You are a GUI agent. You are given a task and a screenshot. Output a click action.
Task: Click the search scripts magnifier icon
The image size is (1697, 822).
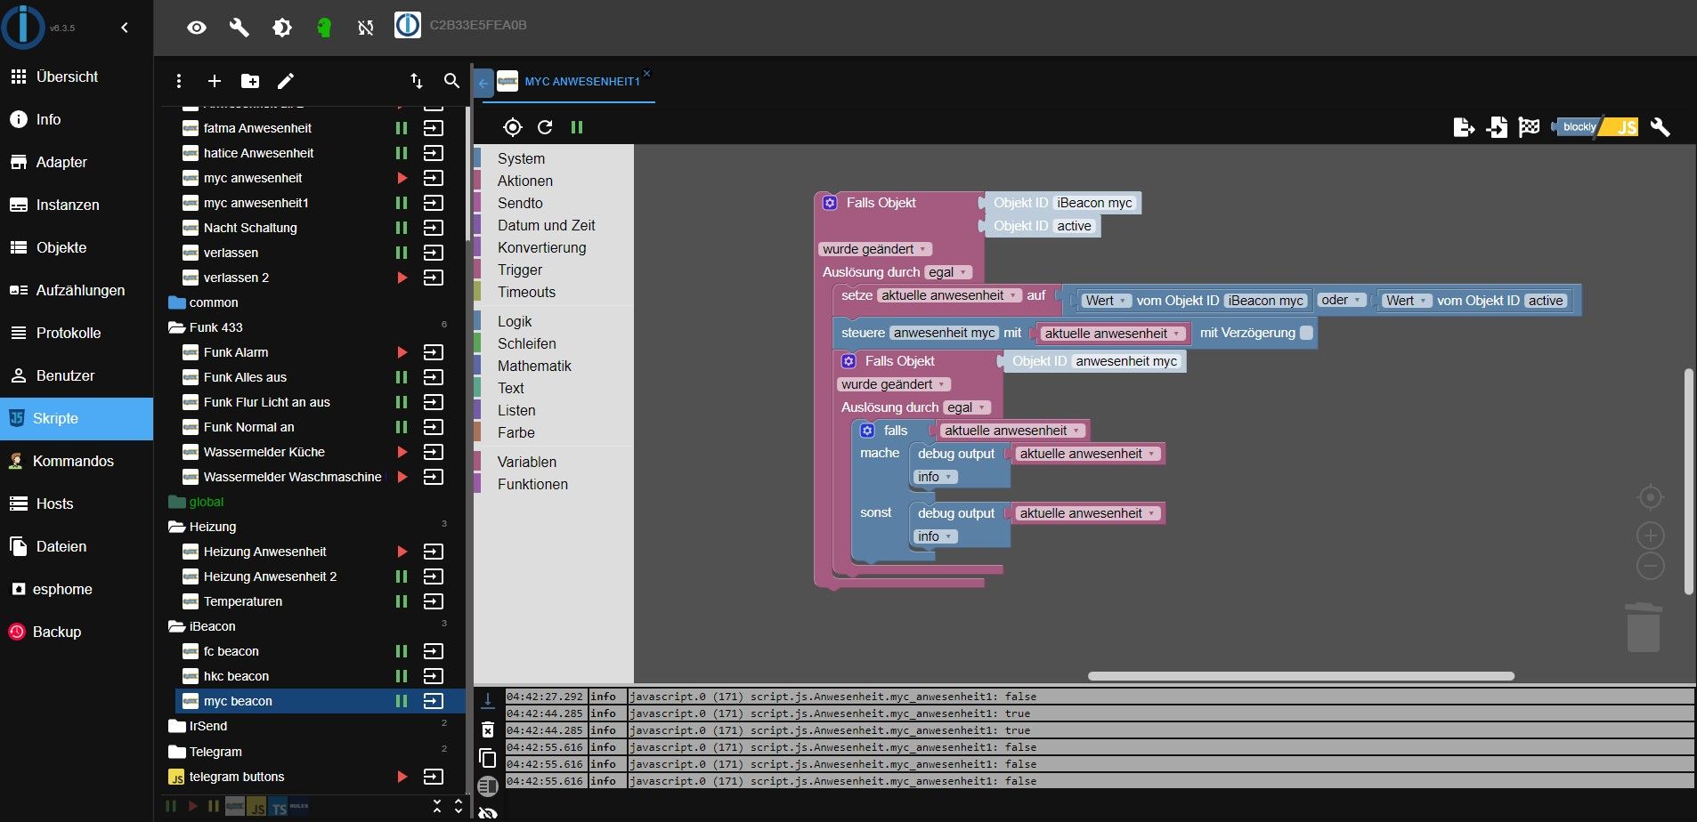pos(451,81)
